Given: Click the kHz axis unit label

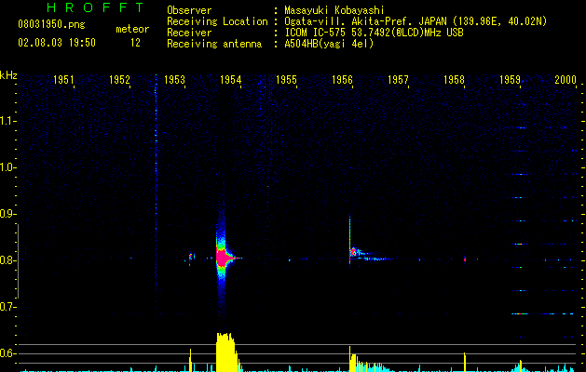Looking at the screenshot, I should [8, 75].
